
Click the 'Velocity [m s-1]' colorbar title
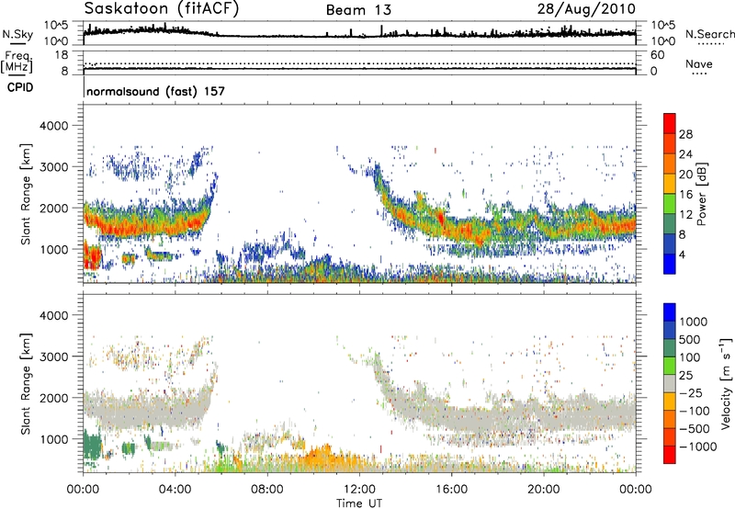(x=727, y=383)
